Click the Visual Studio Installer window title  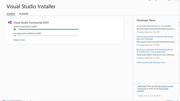[x=31, y=6]
